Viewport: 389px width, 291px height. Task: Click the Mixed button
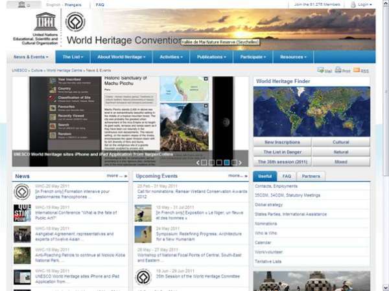click(341, 162)
